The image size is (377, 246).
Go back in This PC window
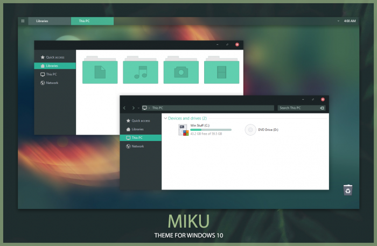click(x=124, y=108)
